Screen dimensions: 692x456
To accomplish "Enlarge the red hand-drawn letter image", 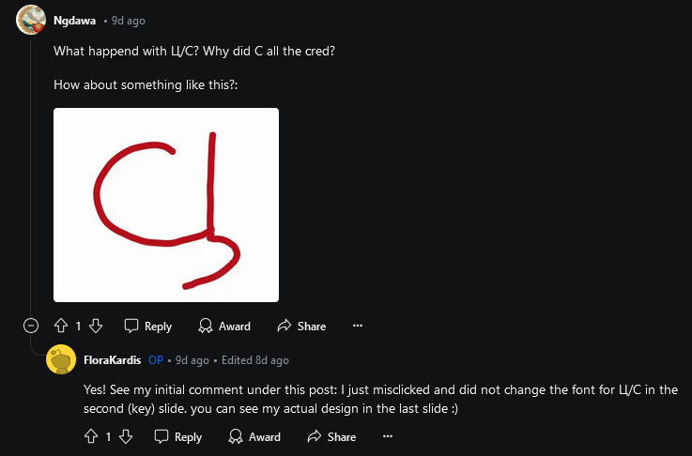I will click(166, 205).
